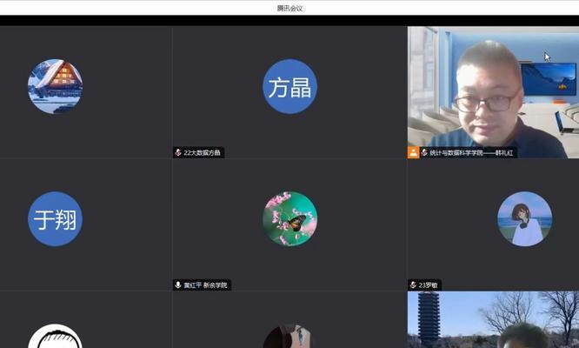Click the muted mic icon beside 23罗敏
Screen dimensions: 579x348
(x=413, y=284)
